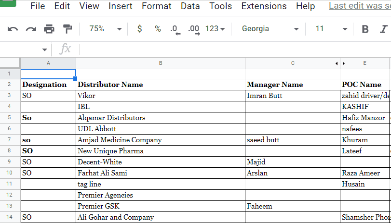This screenshot has width=391, height=223.
Task: Open the Help menu
Action: pyautogui.click(x=306, y=6)
